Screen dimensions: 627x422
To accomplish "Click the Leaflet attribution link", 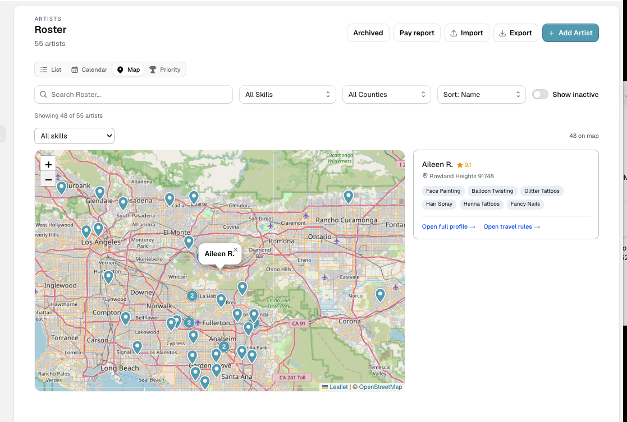I will click(338, 387).
